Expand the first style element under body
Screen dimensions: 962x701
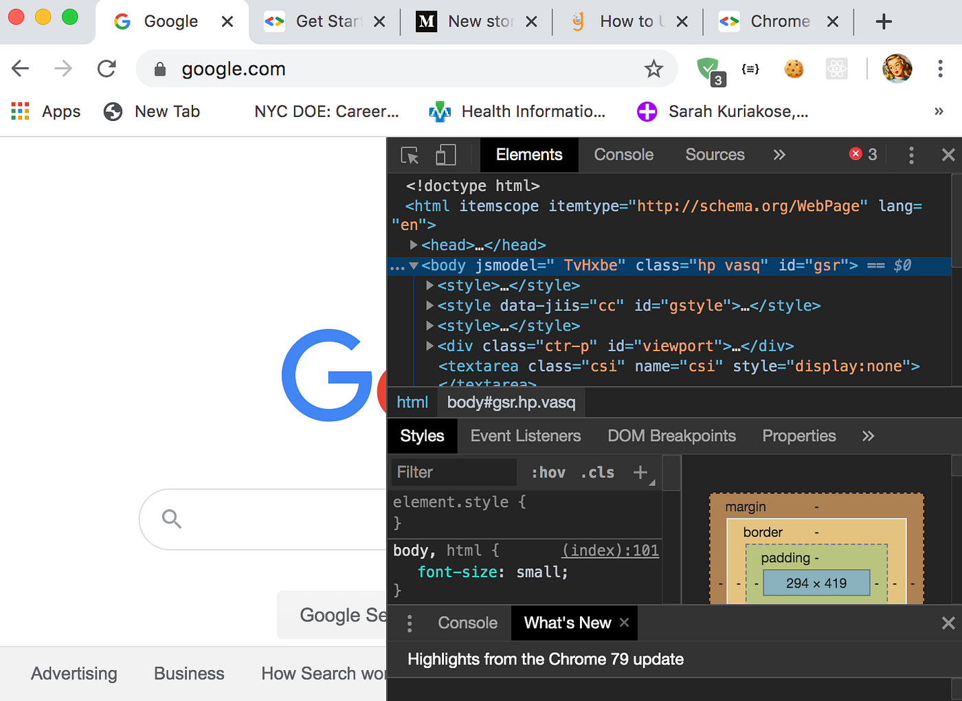(430, 285)
